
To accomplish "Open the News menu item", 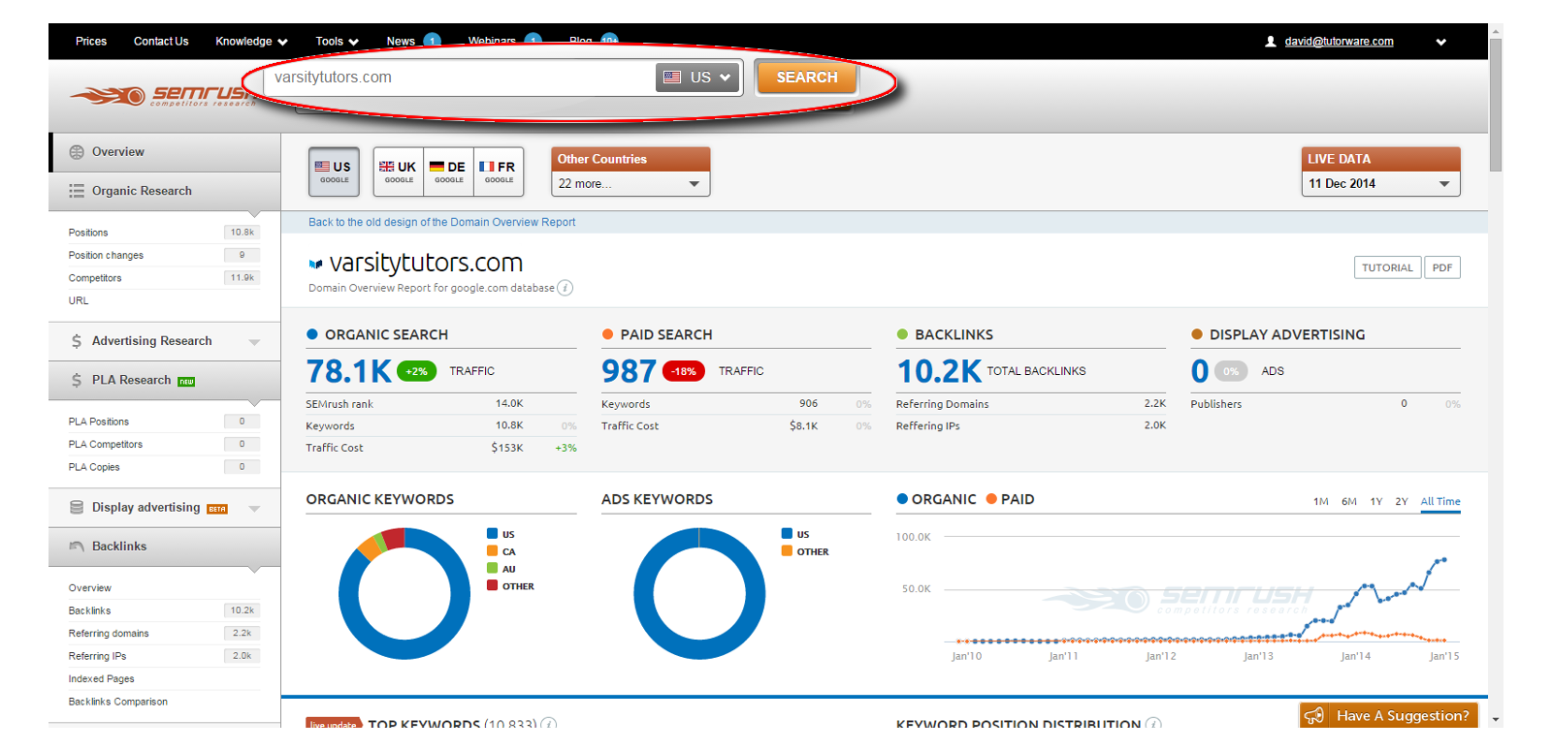I will [x=400, y=42].
